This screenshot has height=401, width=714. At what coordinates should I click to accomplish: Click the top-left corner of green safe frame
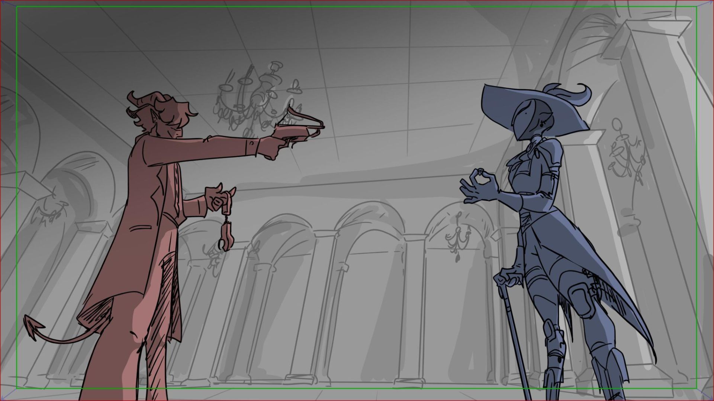pos(17,7)
